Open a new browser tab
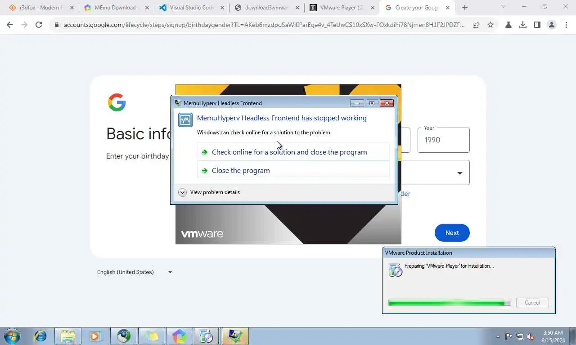This screenshot has height=345, width=576. [x=465, y=8]
